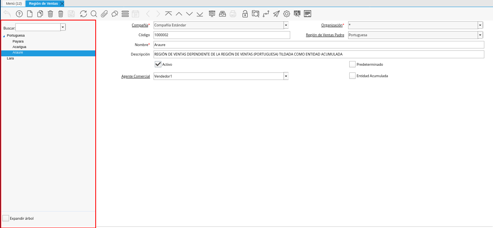Open the Región de Ventas Padre dropdown

tap(480, 35)
